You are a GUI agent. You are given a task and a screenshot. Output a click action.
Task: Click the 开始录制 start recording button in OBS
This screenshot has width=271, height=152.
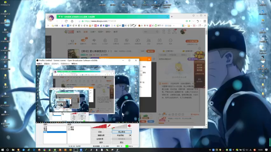(121, 135)
